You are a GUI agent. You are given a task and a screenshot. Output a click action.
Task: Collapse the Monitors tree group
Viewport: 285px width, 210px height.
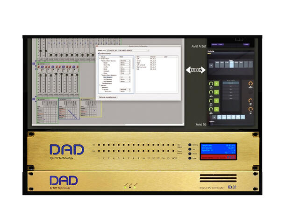coord(100,85)
